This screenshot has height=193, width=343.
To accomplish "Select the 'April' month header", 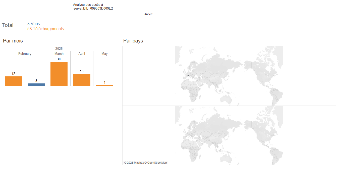I will point(82,54).
